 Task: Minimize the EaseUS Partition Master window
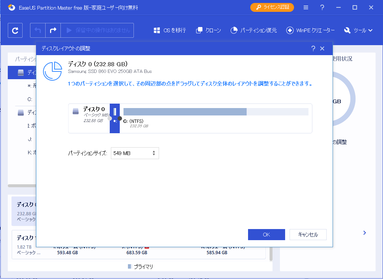(x=338, y=7)
